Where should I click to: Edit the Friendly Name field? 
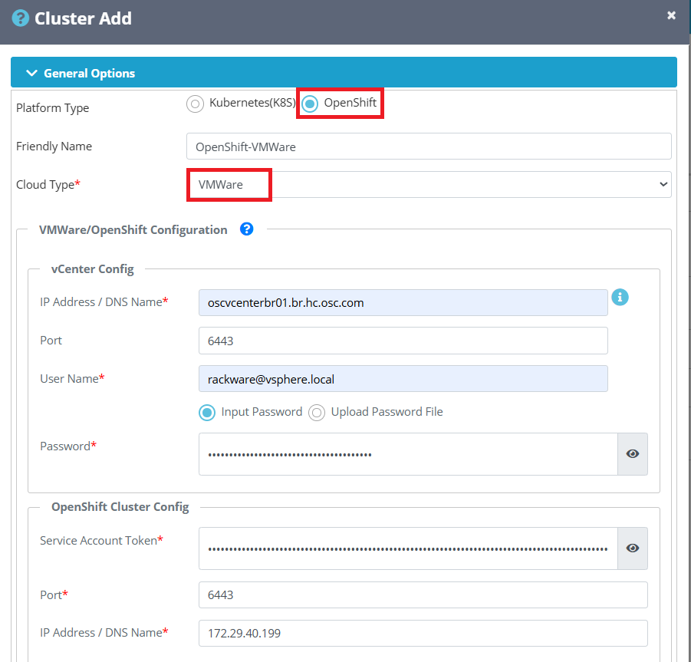pyautogui.click(x=429, y=147)
